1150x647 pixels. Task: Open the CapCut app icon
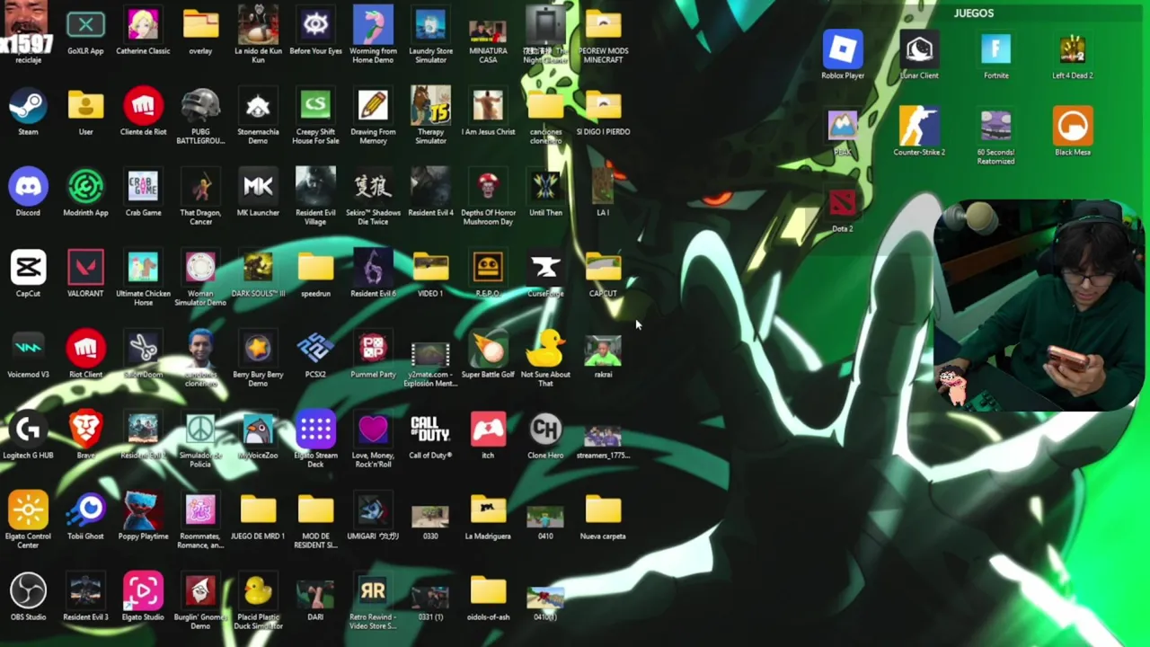28,268
